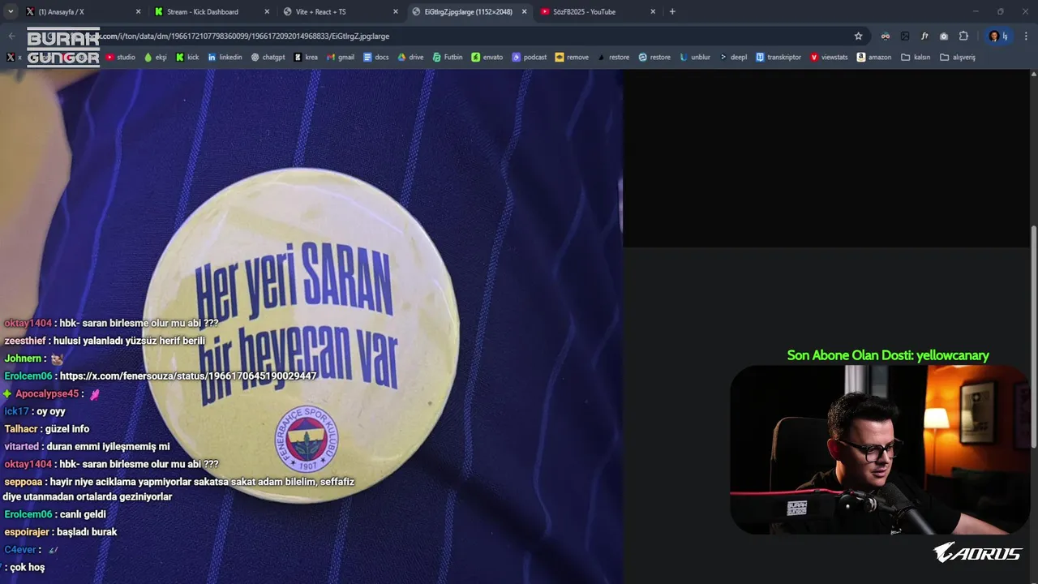Click the page's vertical scrollbar thumb
The image size is (1038, 584).
coord(1033,337)
